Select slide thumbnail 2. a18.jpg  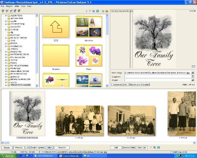[x=79, y=121]
